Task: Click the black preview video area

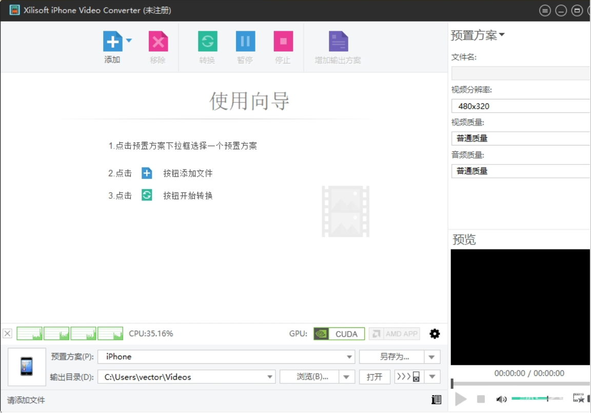Action: click(x=521, y=307)
